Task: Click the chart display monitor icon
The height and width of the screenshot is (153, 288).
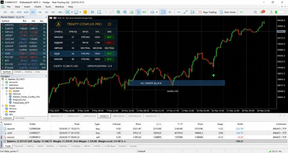Action: coord(76,12)
